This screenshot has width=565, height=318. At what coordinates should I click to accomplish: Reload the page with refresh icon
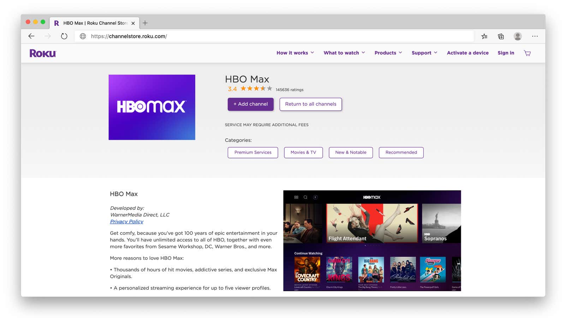pyautogui.click(x=64, y=36)
